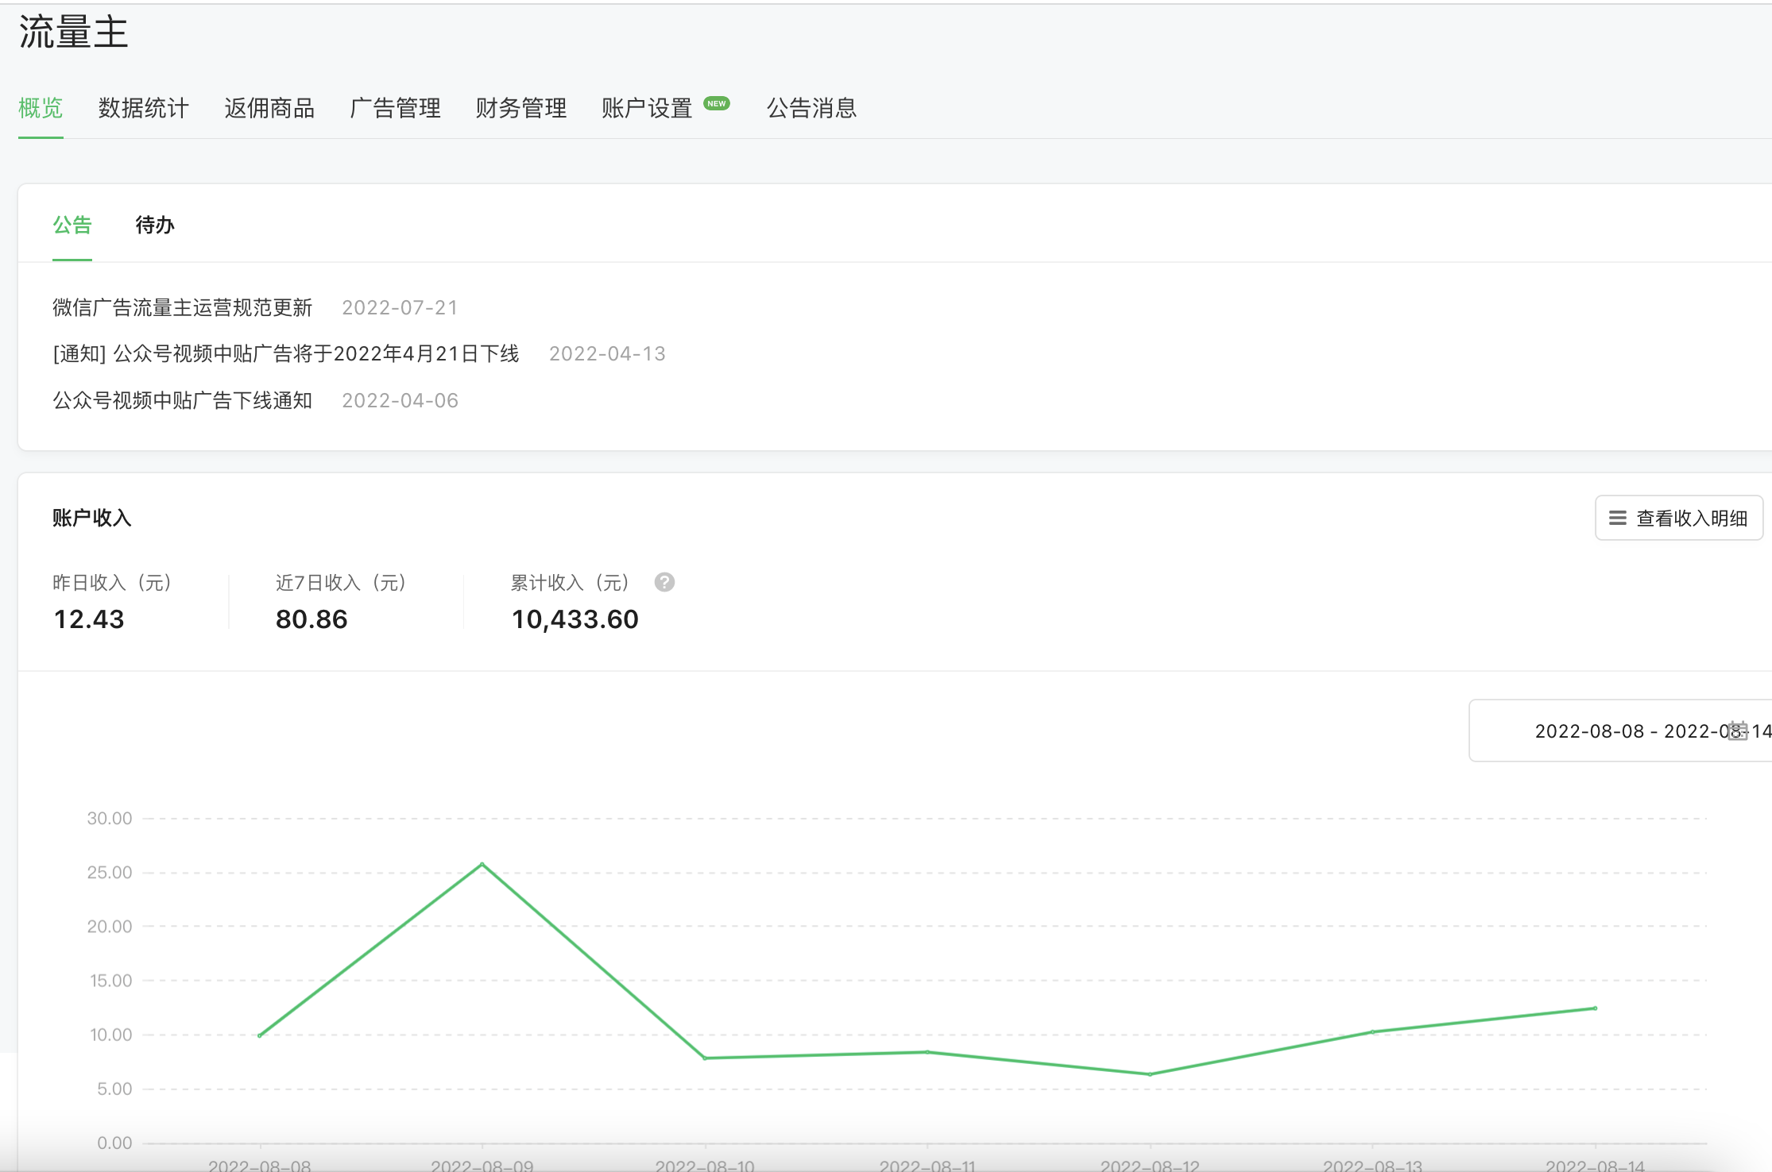Switch to 返佣商品 tab

click(x=269, y=108)
